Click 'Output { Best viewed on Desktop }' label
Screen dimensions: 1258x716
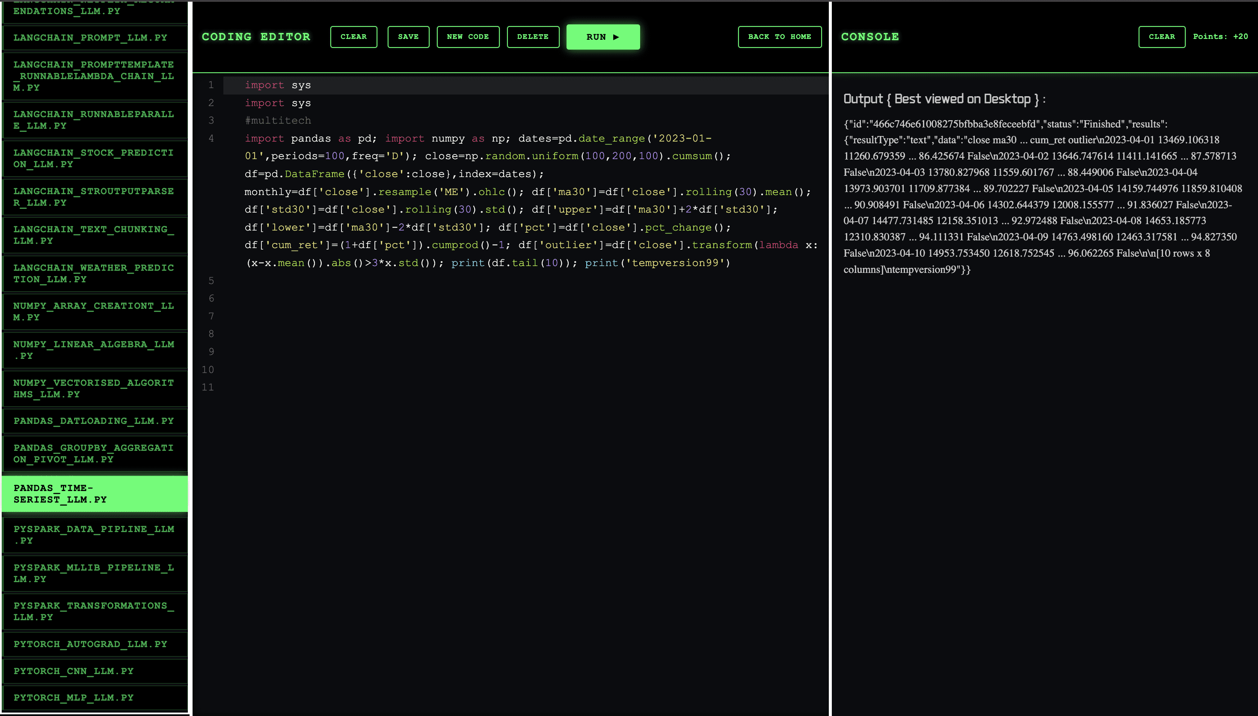(944, 99)
